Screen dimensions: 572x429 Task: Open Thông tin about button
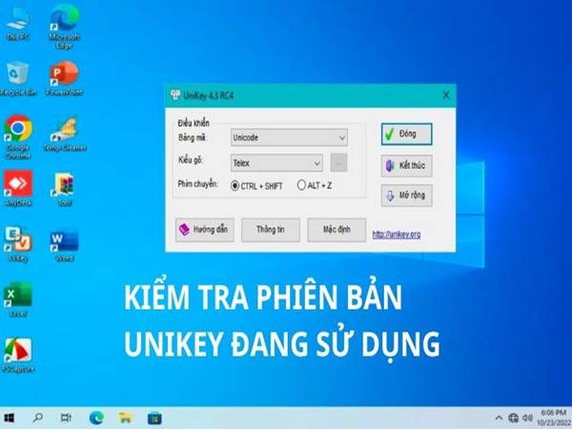(x=271, y=230)
